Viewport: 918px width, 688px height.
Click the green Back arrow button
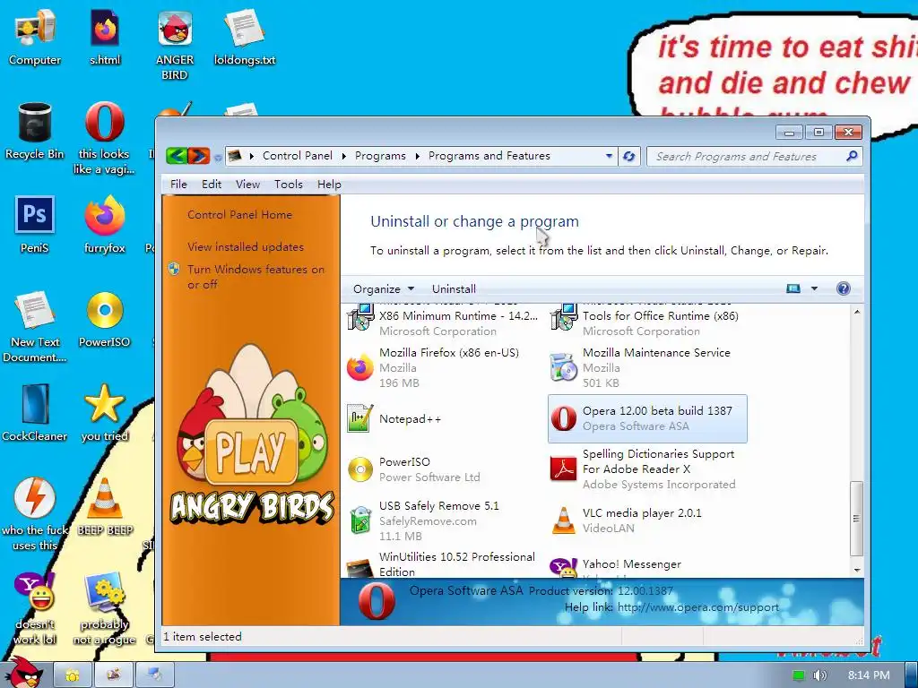(177, 156)
